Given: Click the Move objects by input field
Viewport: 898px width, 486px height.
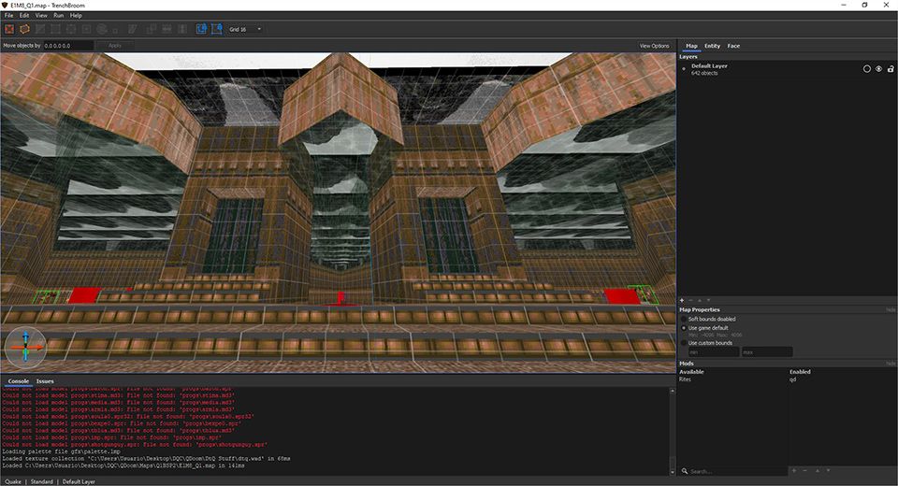Looking at the screenshot, I should (x=67, y=45).
